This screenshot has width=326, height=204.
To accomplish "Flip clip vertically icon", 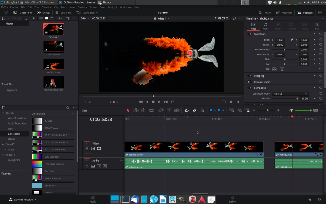I will (282, 69).
